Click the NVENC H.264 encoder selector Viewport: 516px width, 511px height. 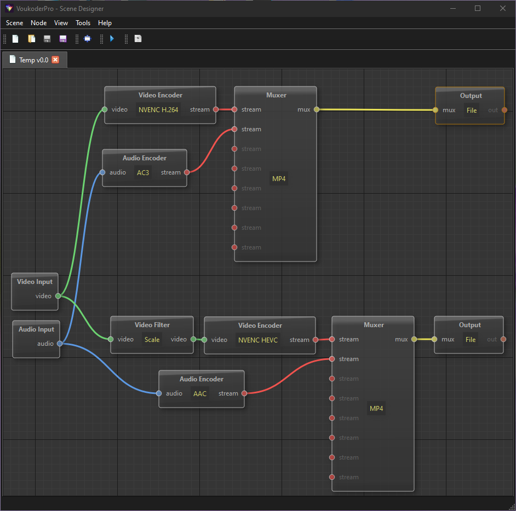click(x=158, y=109)
